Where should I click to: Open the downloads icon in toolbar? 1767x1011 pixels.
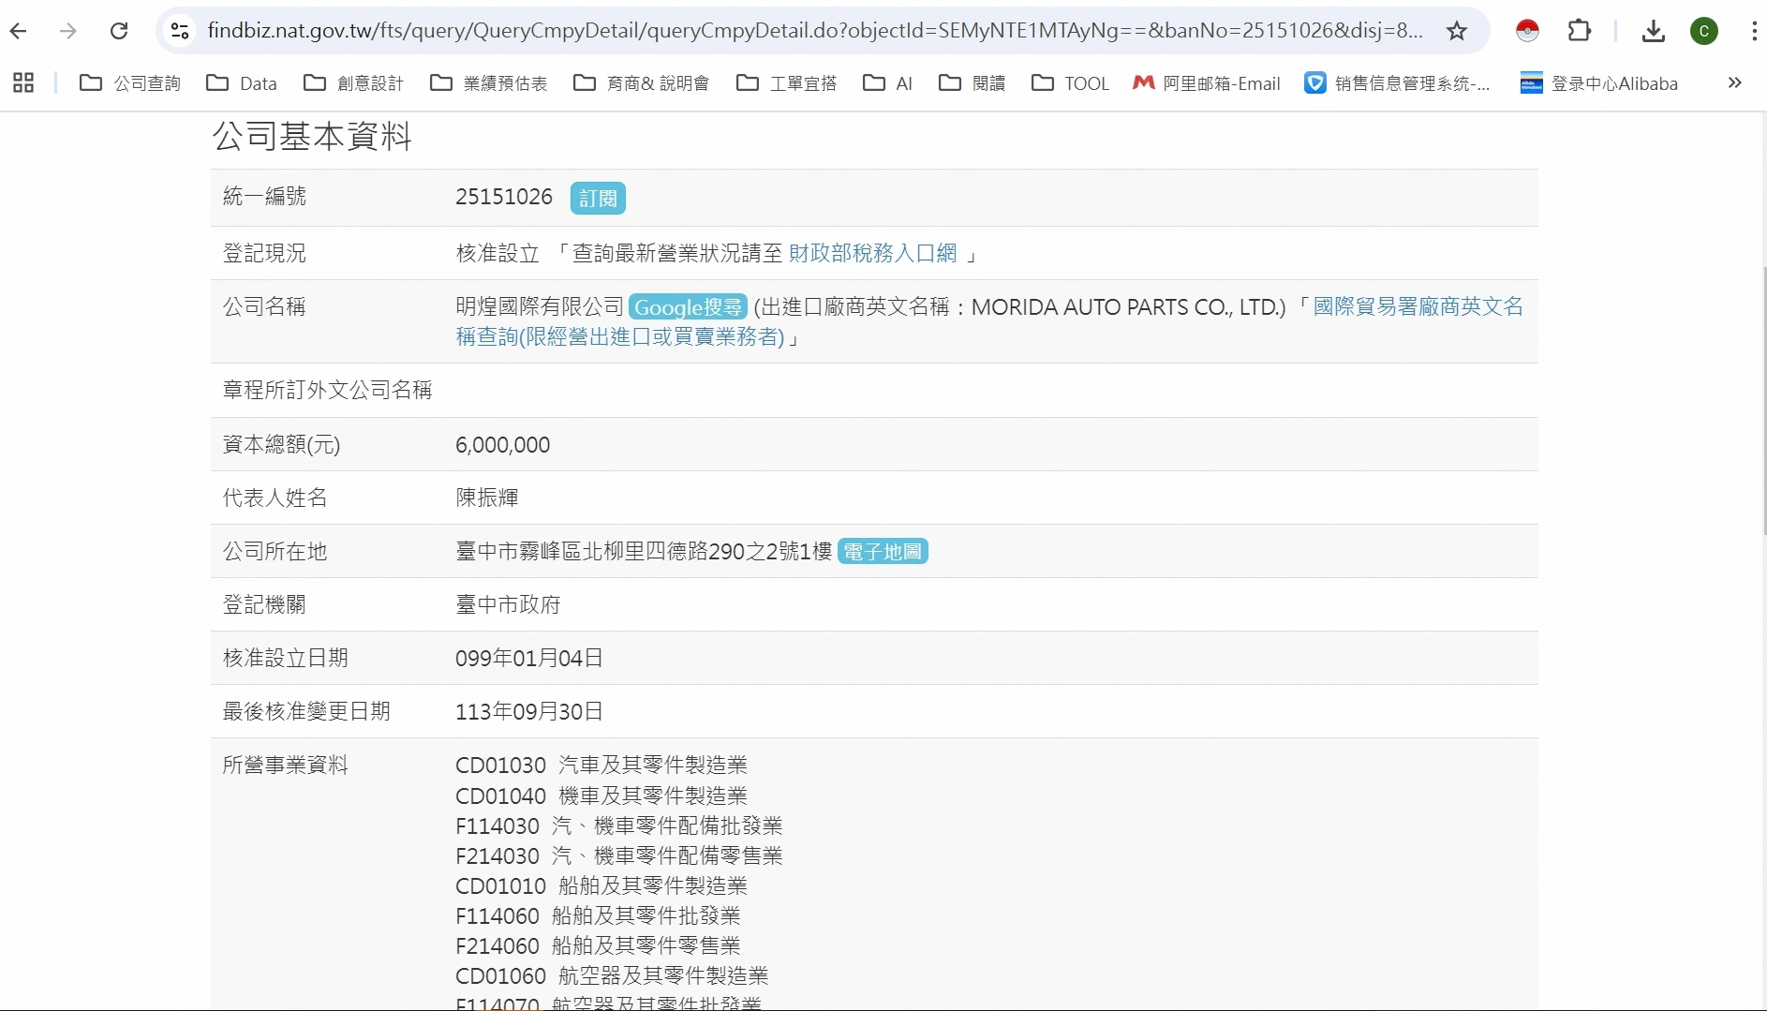1654,31
